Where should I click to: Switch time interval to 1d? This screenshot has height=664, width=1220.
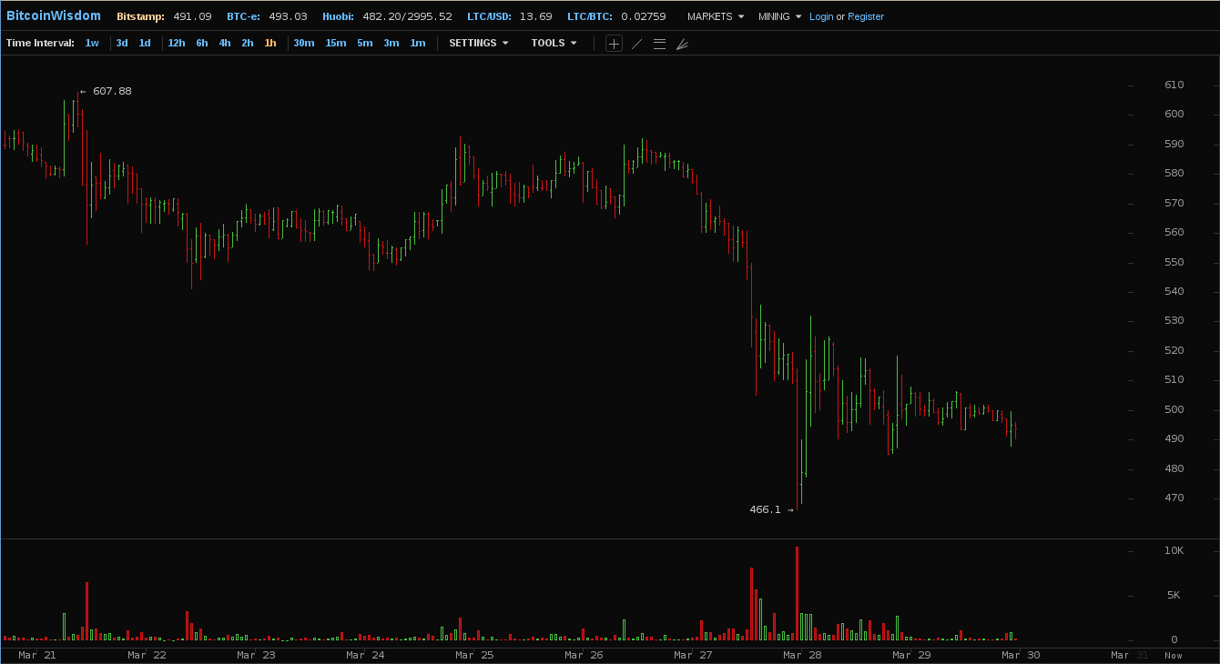click(145, 43)
